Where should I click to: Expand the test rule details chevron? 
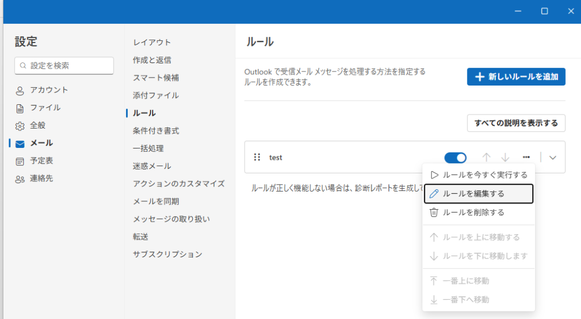553,158
